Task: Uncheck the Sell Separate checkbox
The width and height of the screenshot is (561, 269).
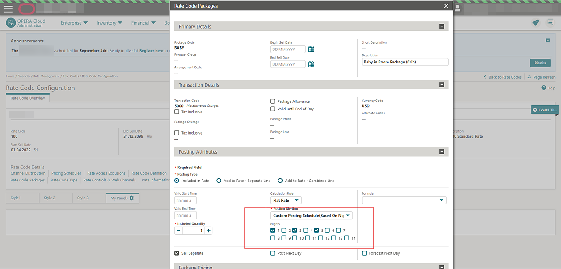Action: [177, 253]
